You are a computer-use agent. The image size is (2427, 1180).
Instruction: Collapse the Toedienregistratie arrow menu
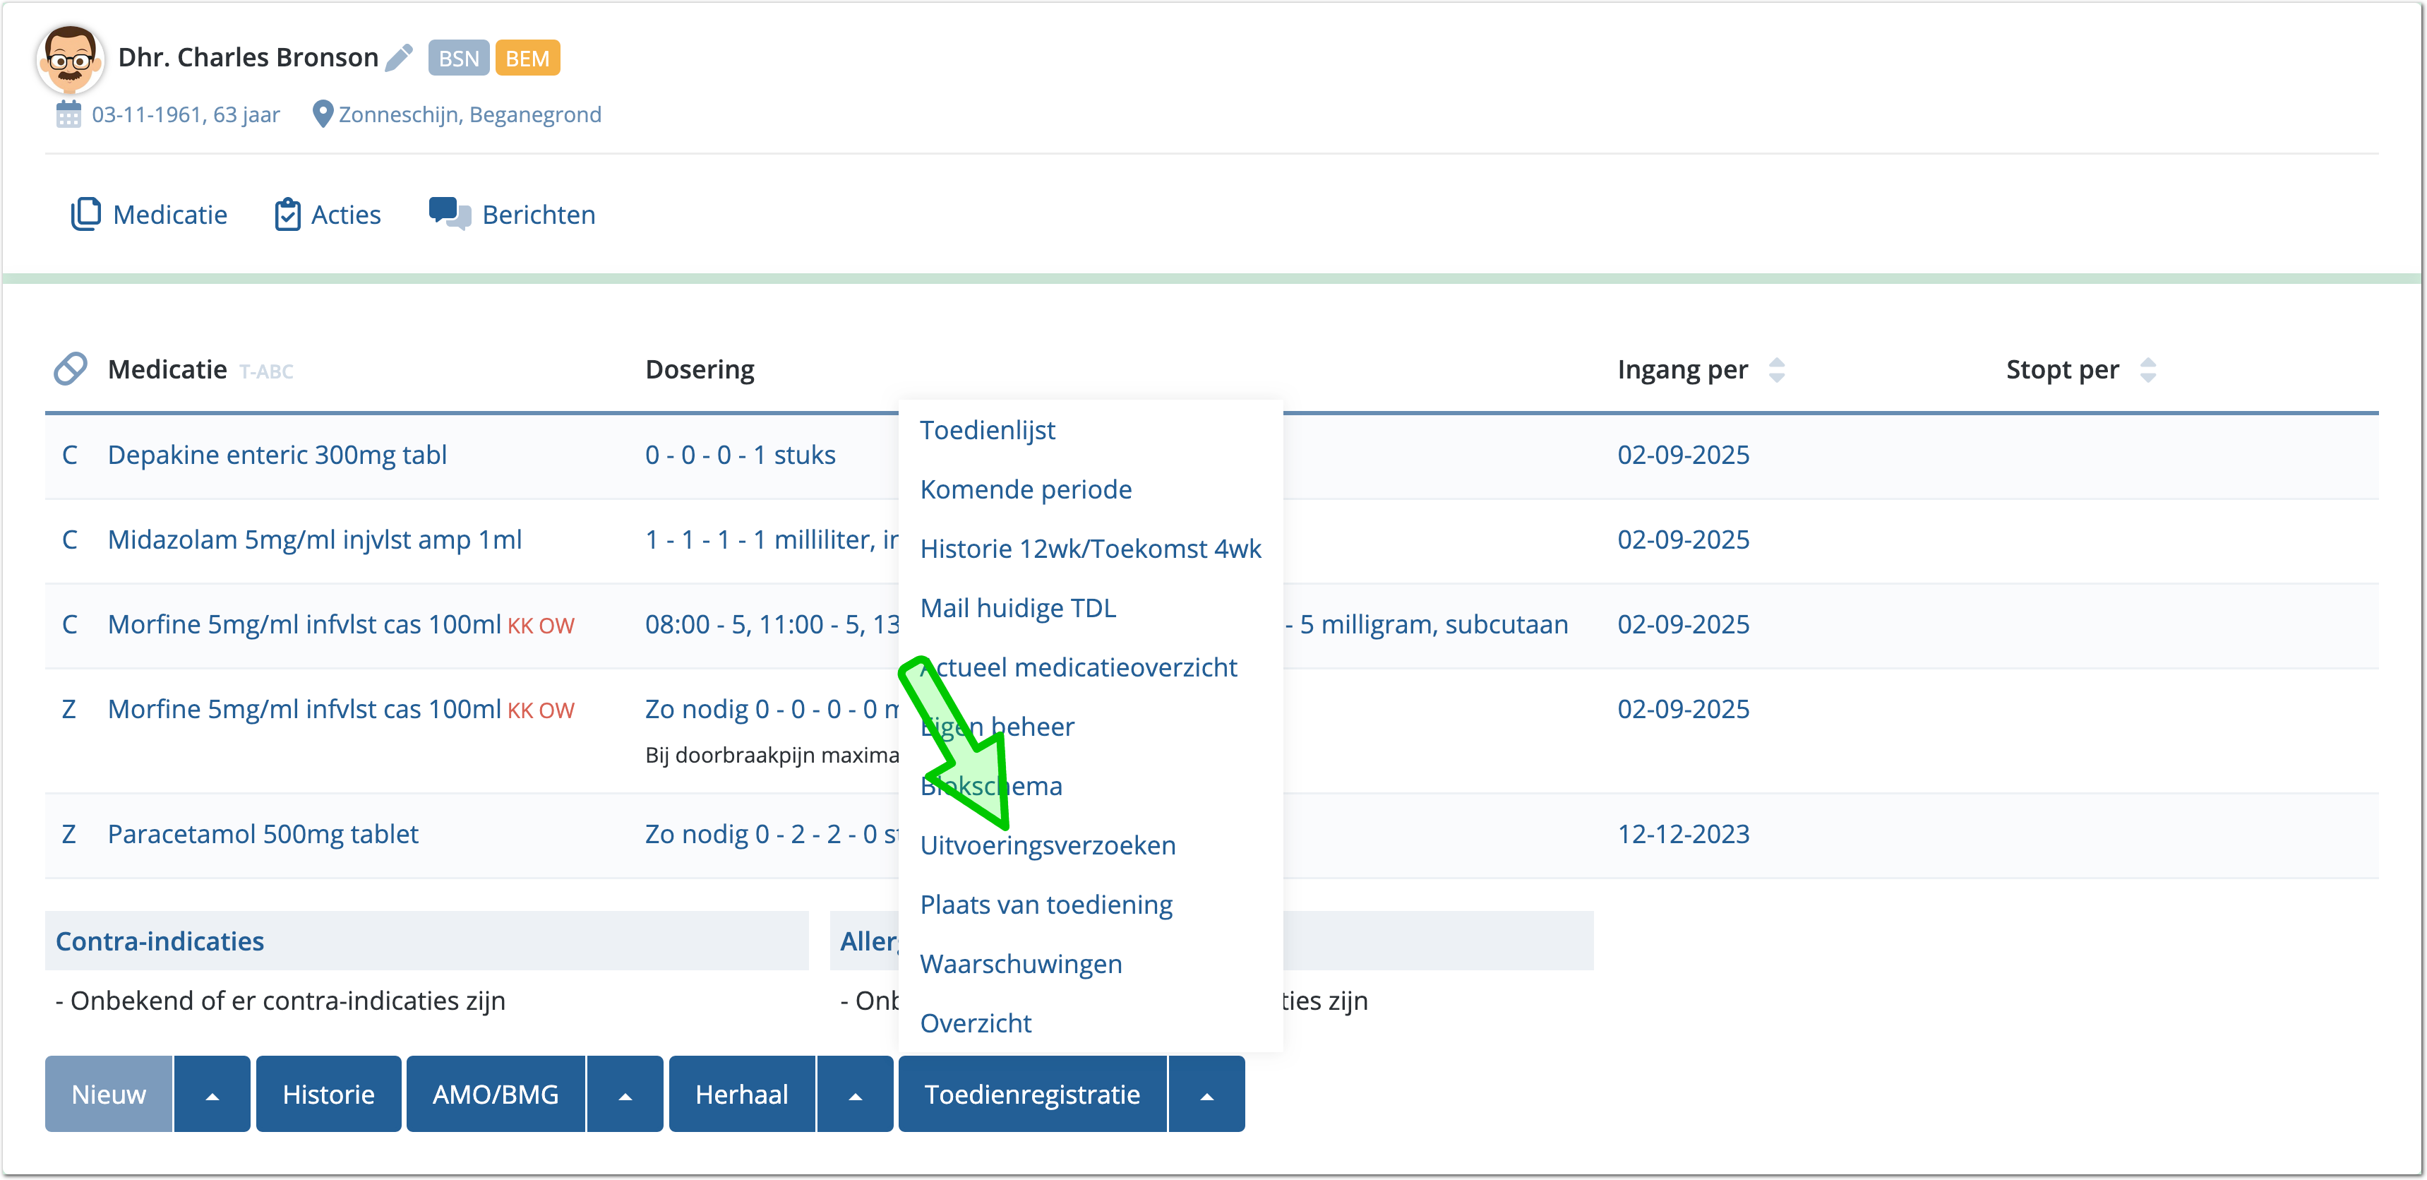tap(1206, 1095)
